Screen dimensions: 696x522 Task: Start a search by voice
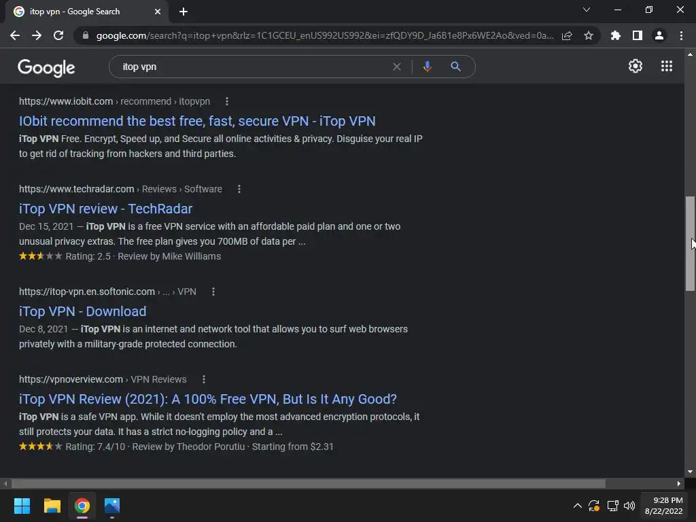[427, 67]
